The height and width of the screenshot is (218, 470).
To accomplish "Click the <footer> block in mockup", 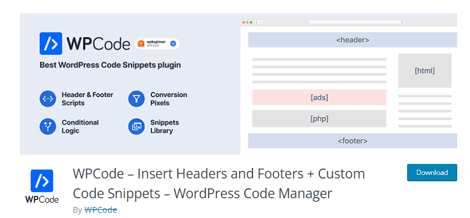I will pos(352,141).
